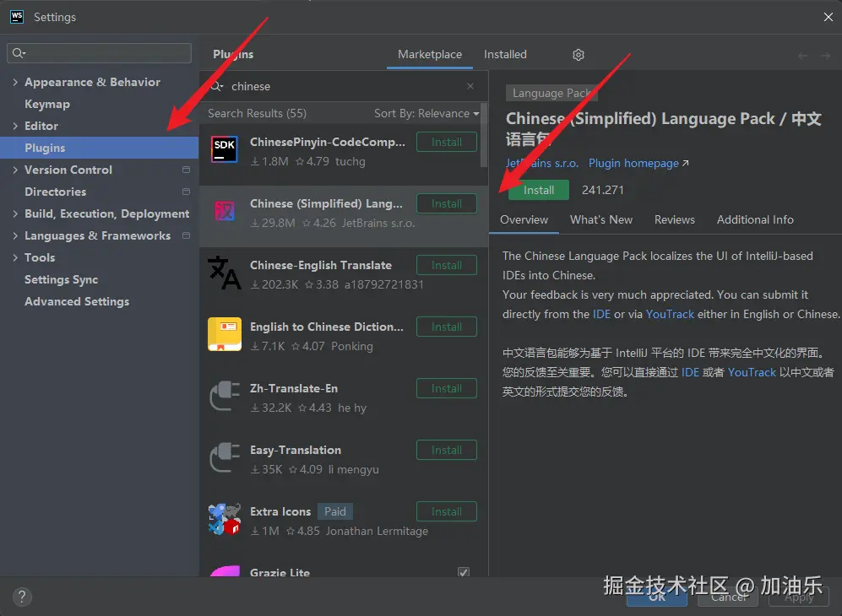The width and height of the screenshot is (842, 616).
Task: Click the Chinese-English Translate plugin icon
Action: (225, 273)
